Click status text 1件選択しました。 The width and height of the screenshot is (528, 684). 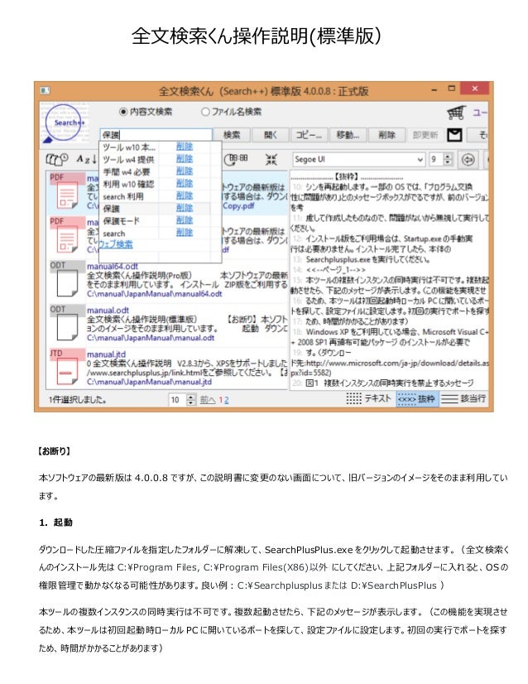point(78,400)
